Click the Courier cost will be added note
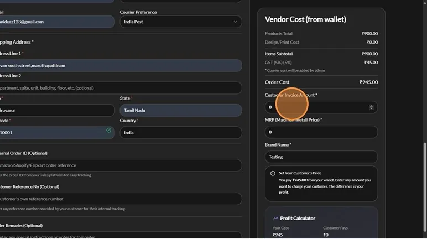 pyautogui.click(x=295, y=71)
